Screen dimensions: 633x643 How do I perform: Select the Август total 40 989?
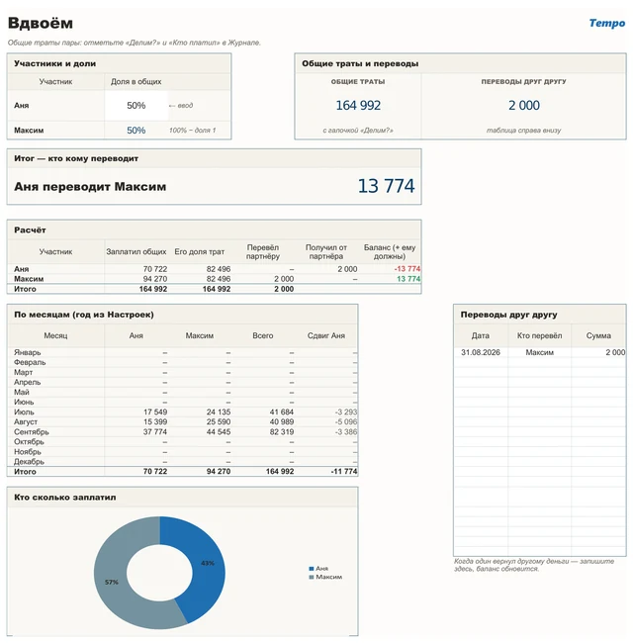click(282, 422)
